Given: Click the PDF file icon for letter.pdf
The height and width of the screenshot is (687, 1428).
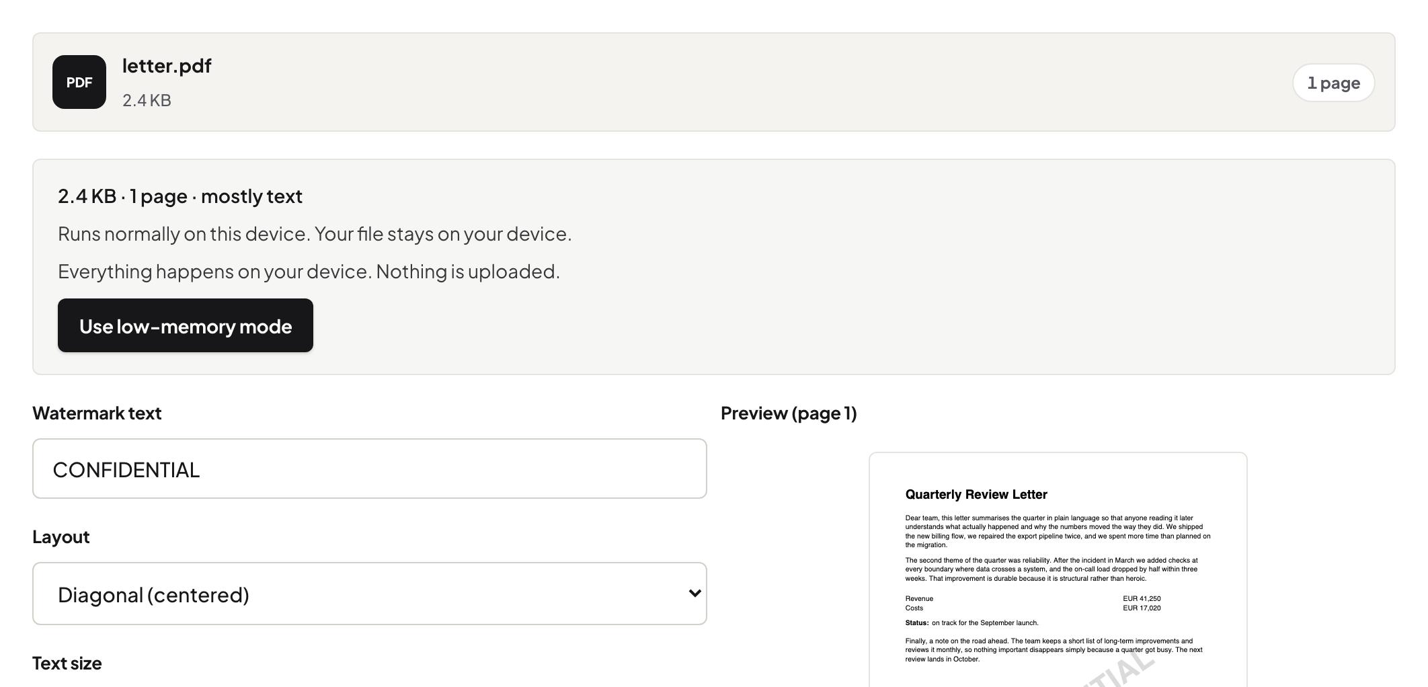Looking at the screenshot, I should tap(79, 82).
